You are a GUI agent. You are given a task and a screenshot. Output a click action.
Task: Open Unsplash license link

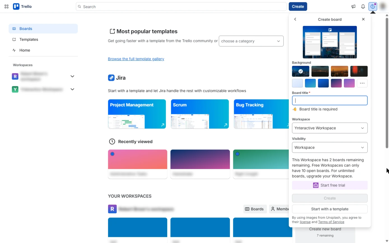click(x=305, y=222)
